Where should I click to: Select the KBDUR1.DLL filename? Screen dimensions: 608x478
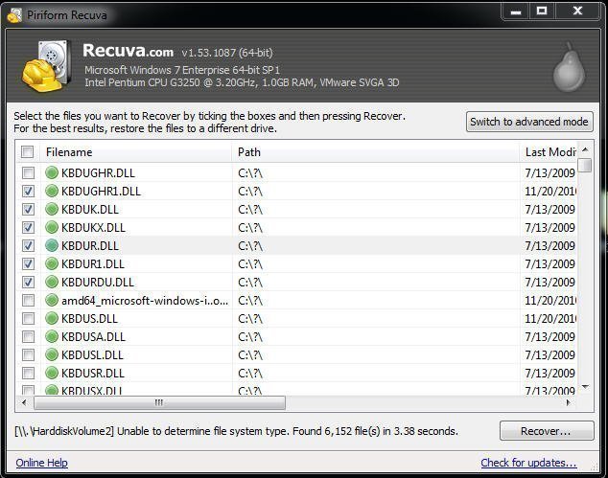tap(93, 263)
